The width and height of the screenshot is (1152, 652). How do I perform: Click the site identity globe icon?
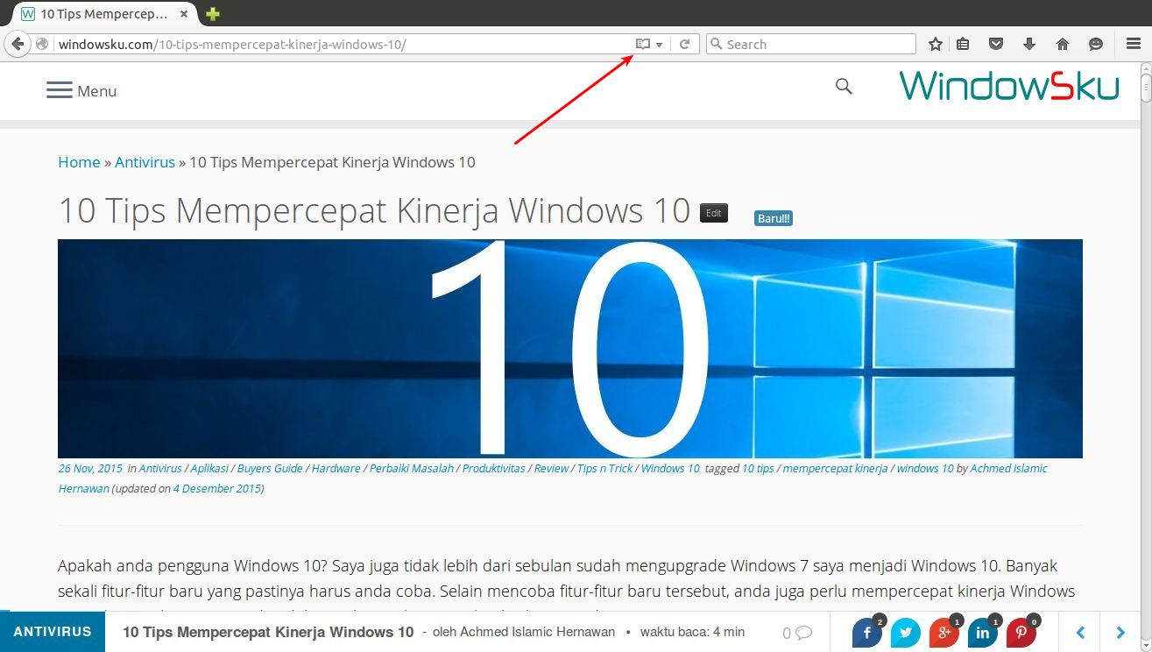(42, 44)
